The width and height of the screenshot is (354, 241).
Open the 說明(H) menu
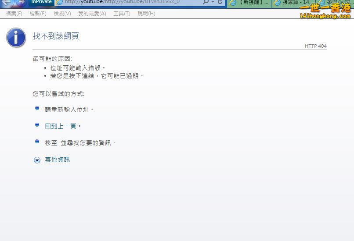[x=146, y=14]
